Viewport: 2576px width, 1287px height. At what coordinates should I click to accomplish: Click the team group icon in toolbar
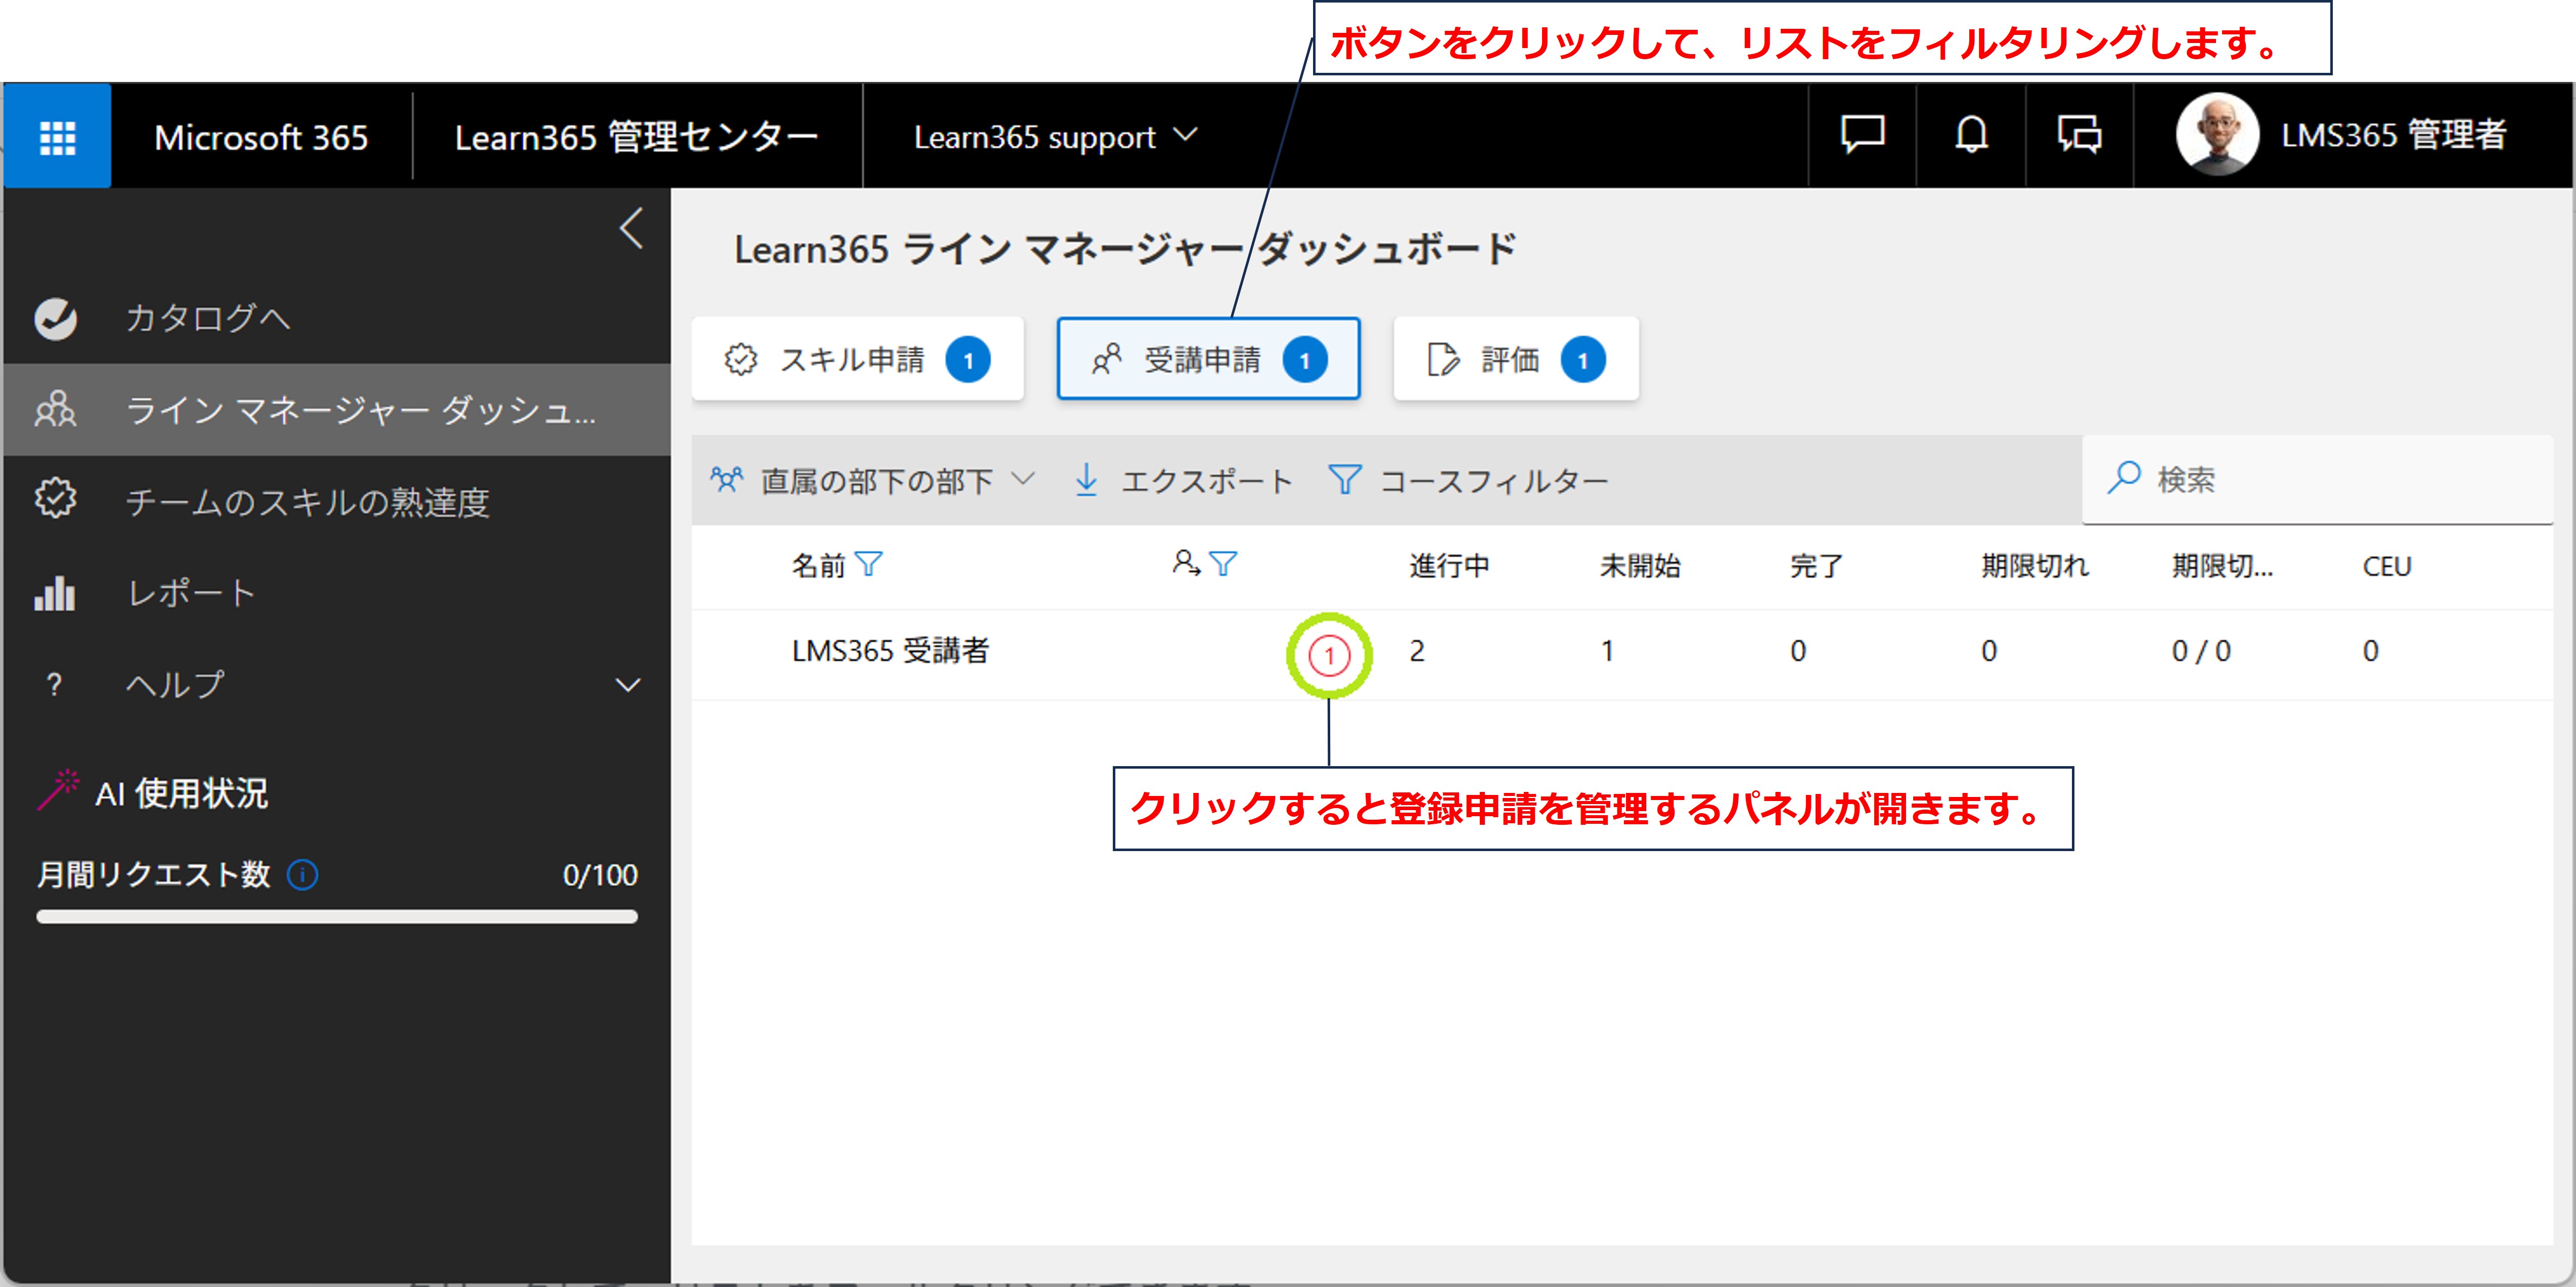[x=727, y=480]
